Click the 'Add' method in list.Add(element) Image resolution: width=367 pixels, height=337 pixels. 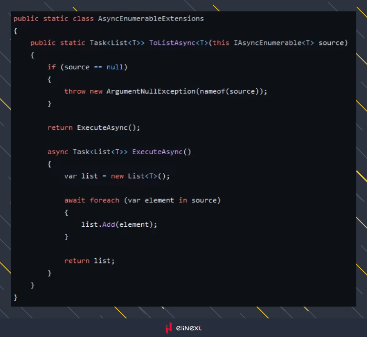click(108, 224)
